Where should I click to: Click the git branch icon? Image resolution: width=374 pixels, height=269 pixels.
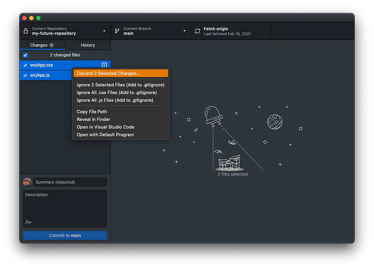[117, 31]
